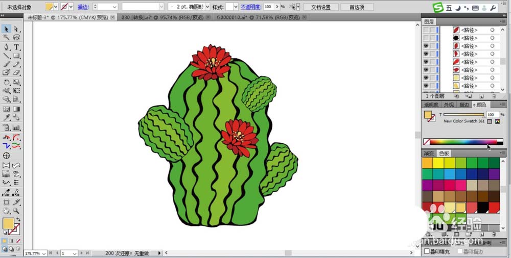Select the Pencil tool
The width and height of the screenshot is (511, 258).
pos(16,64)
